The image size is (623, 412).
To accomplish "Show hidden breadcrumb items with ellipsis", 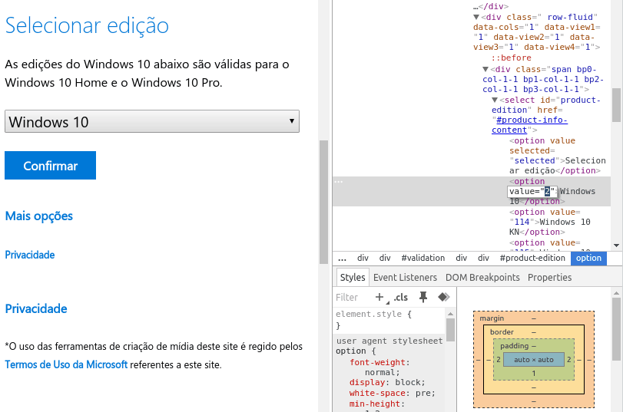I will click(x=342, y=258).
